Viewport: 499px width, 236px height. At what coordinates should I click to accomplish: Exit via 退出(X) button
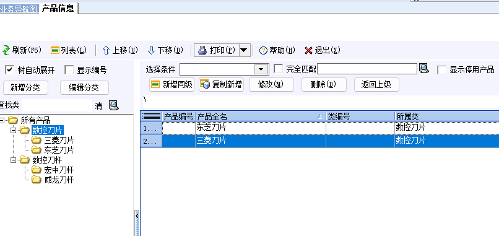[x=323, y=50]
